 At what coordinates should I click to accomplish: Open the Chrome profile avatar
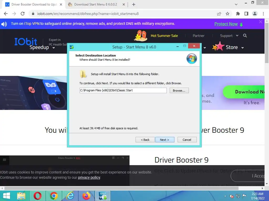click(255, 14)
